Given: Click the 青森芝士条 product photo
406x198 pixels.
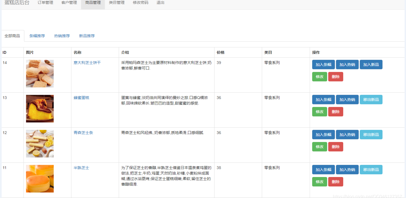Looking at the screenshot, I should (40, 143).
